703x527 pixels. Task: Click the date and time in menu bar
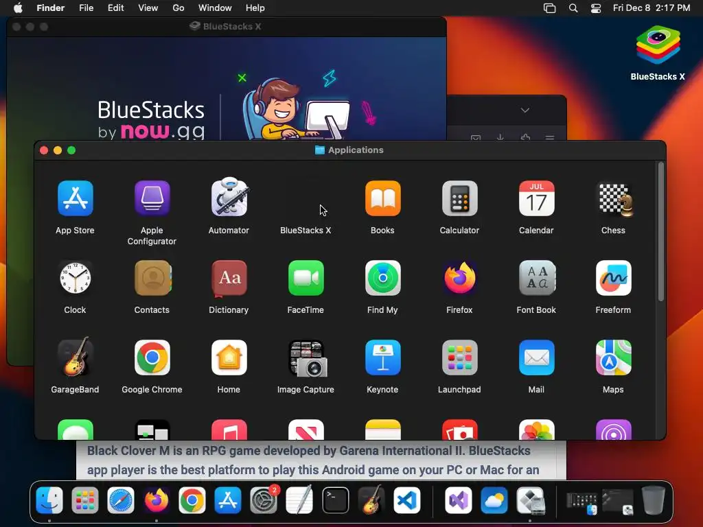coord(652,8)
